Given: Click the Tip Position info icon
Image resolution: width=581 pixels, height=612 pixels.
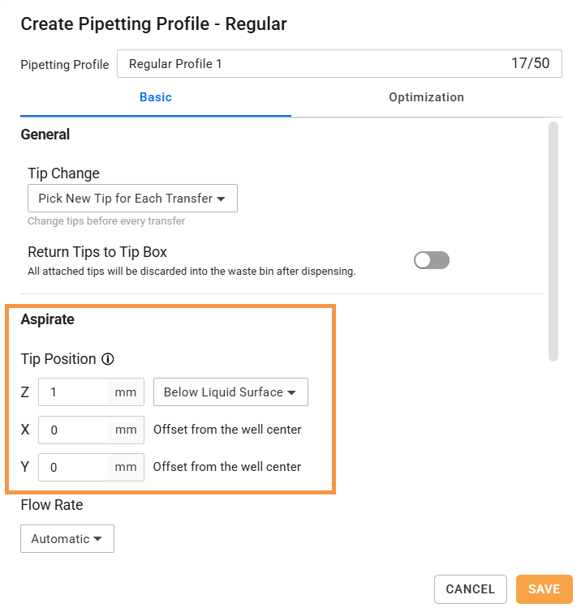Looking at the screenshot, I should [x=108, y=359].
